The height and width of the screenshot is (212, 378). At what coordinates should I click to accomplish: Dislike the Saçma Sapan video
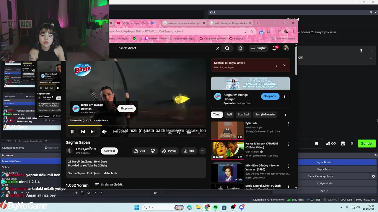click(x=153, y=151)
